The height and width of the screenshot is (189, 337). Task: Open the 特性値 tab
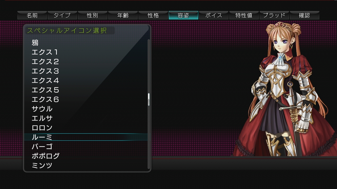point(244,15)
